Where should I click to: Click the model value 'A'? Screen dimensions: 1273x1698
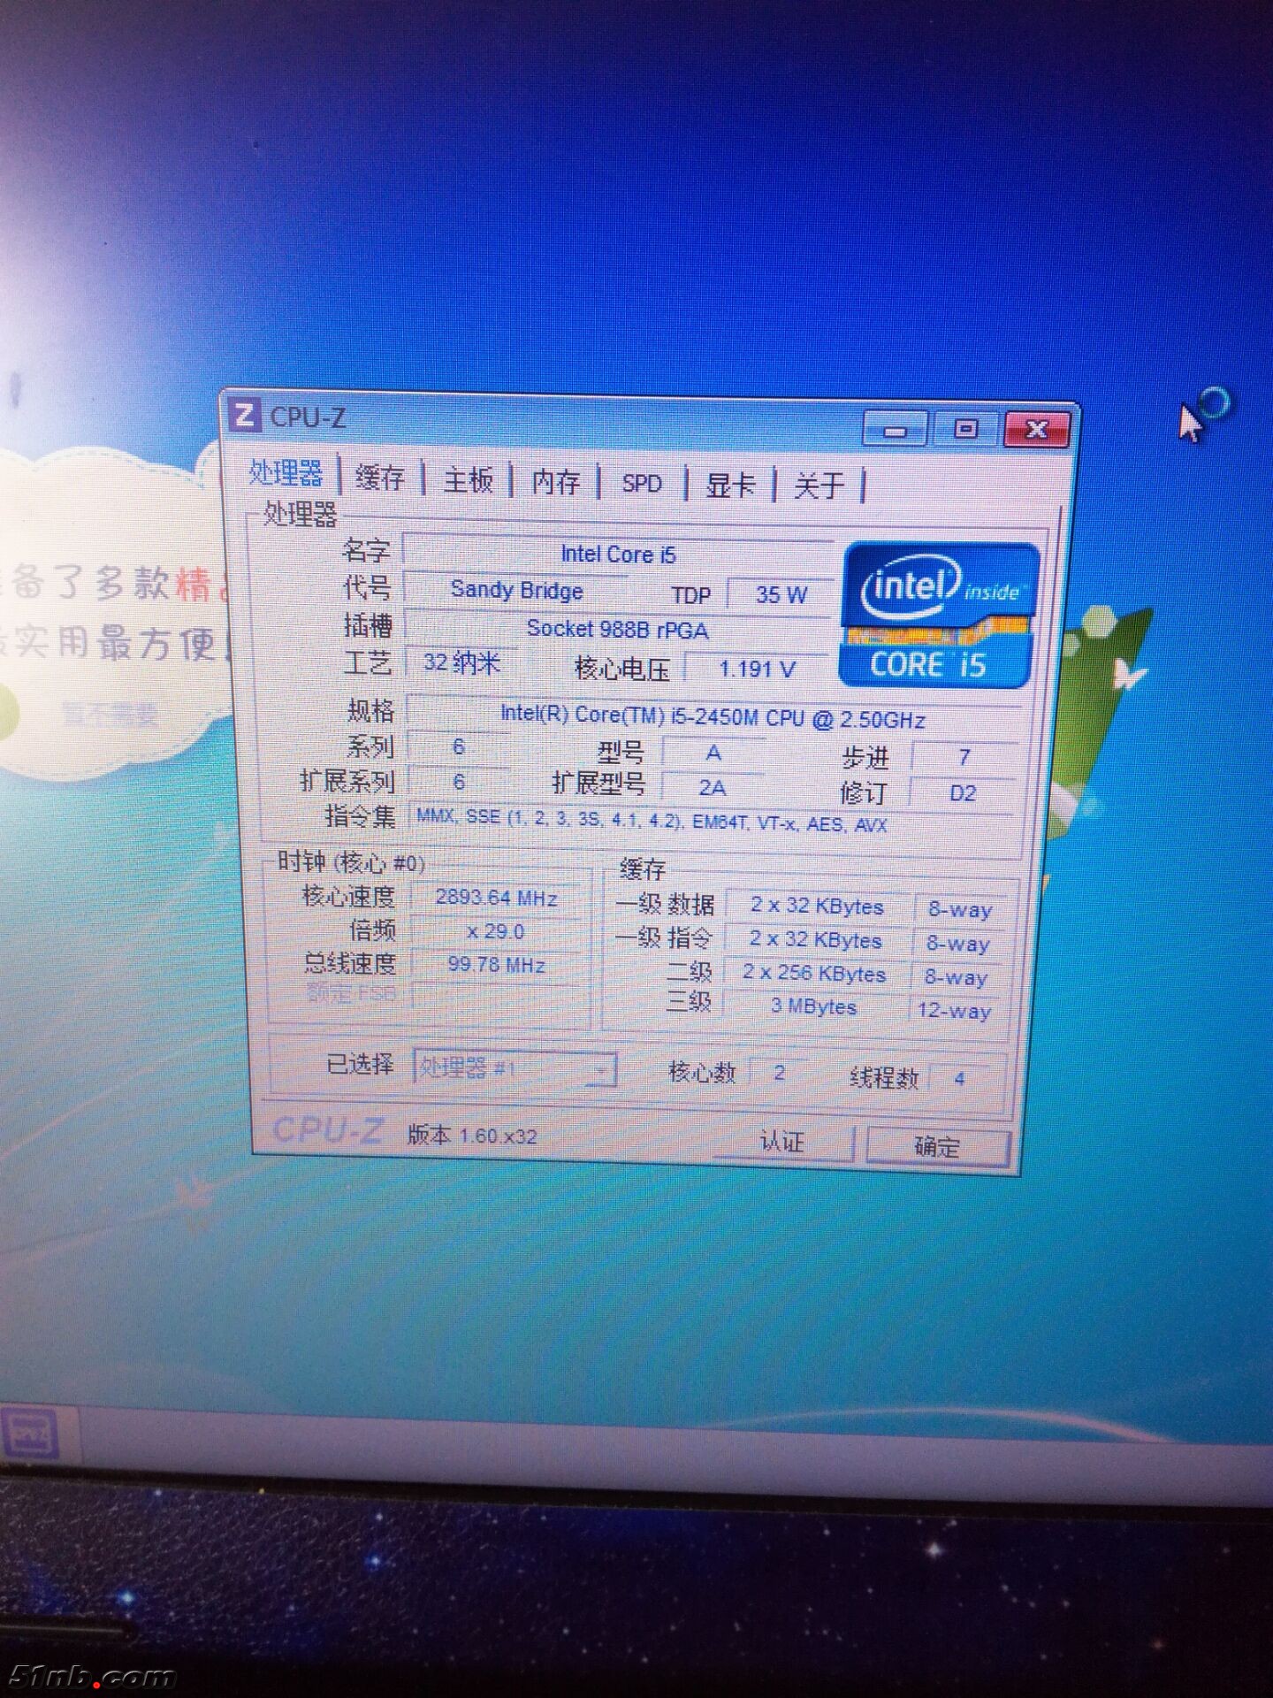pyautogui.click(x=713, y=753)
